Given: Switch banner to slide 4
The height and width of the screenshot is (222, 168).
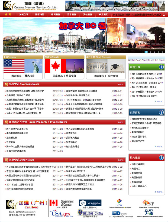Looking at the screenshot, I should click(154, 52).
